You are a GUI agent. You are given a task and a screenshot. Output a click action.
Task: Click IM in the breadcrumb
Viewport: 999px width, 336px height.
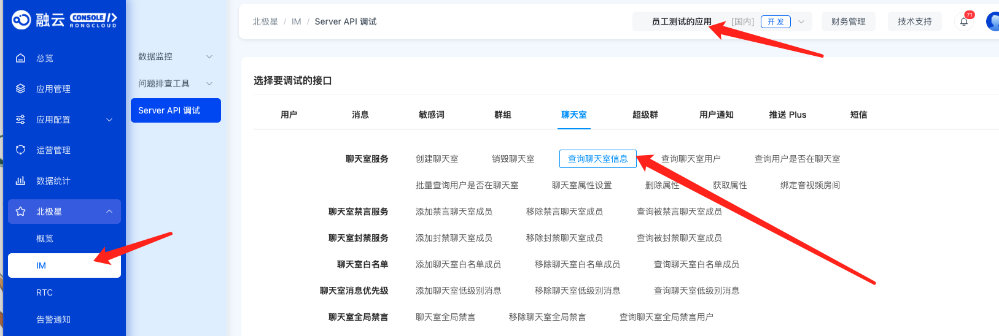pos(297,21)
